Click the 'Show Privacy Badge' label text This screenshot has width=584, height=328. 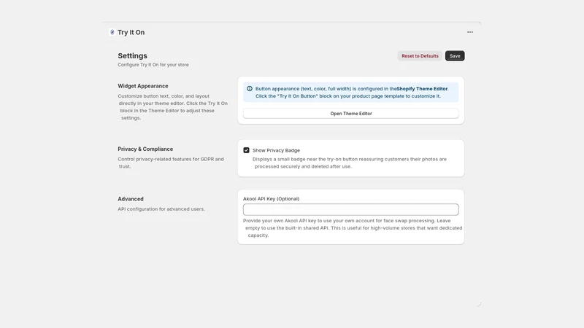276,150
